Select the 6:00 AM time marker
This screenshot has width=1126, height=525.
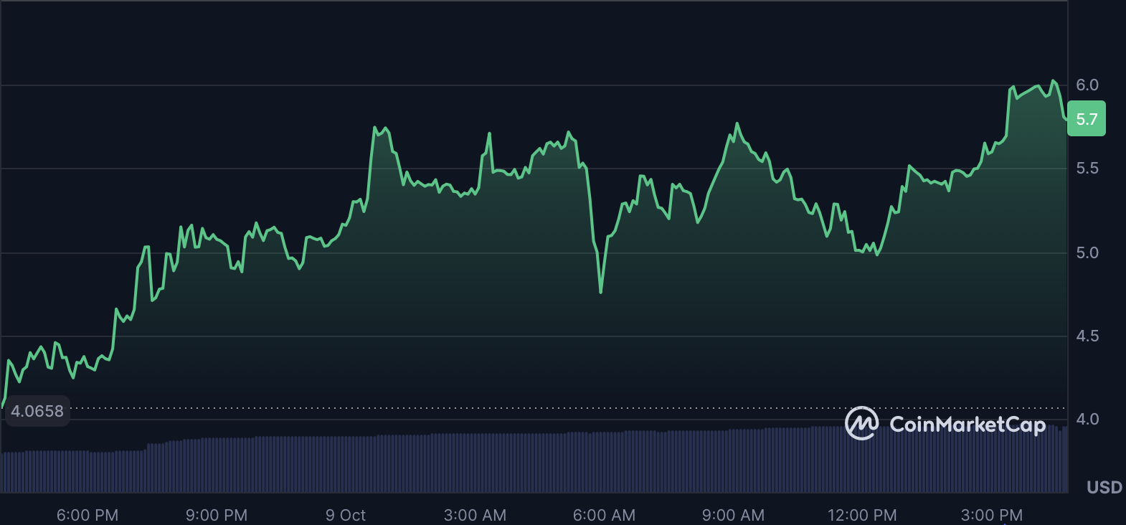coord(604,515)
